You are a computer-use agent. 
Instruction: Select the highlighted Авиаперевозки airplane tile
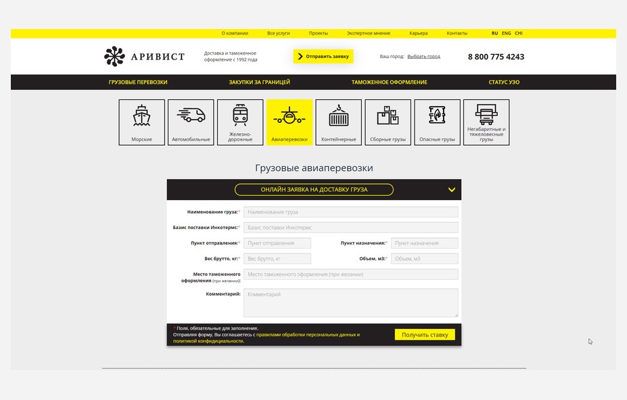[289, 122]
